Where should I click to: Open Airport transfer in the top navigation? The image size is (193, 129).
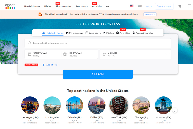tap(63, 6)
